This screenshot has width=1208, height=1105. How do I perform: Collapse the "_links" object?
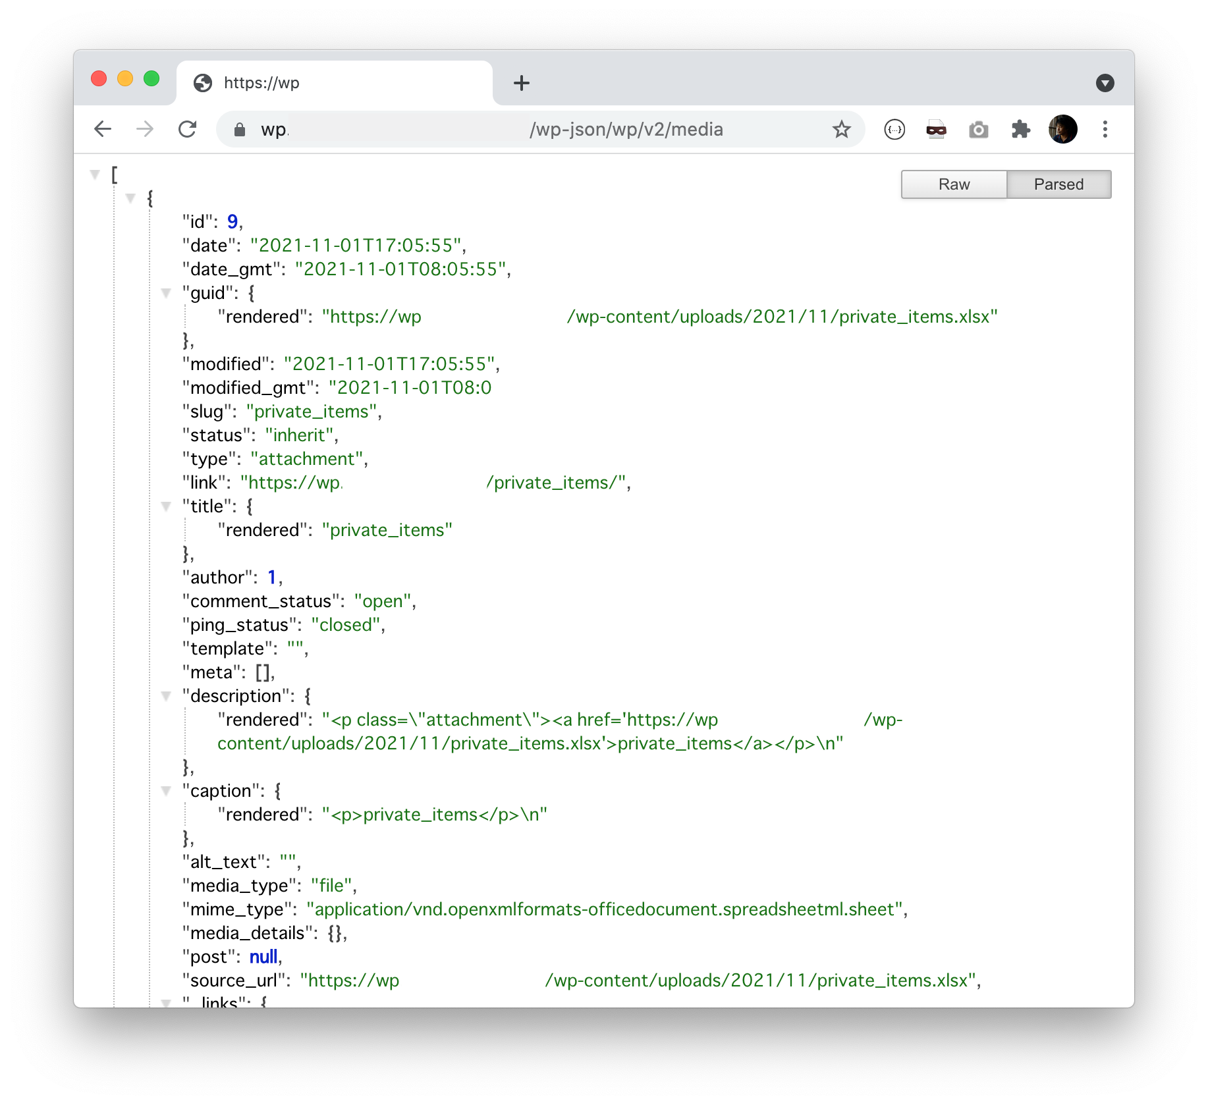click(x=166, y=1002)
